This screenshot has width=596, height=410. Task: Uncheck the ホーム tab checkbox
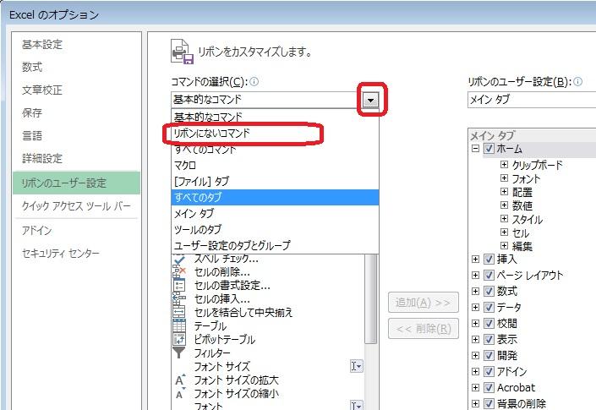pyautogui.click(x=489, y=148)
